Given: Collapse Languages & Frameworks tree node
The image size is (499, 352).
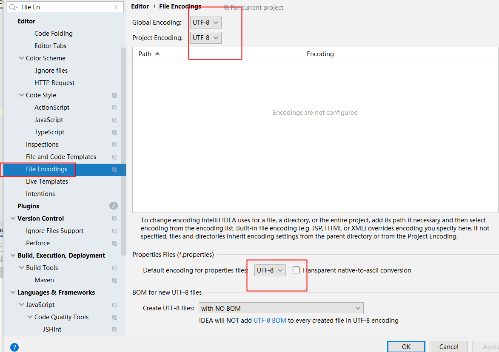Looking at the screenshot, I should click(13, 292).
